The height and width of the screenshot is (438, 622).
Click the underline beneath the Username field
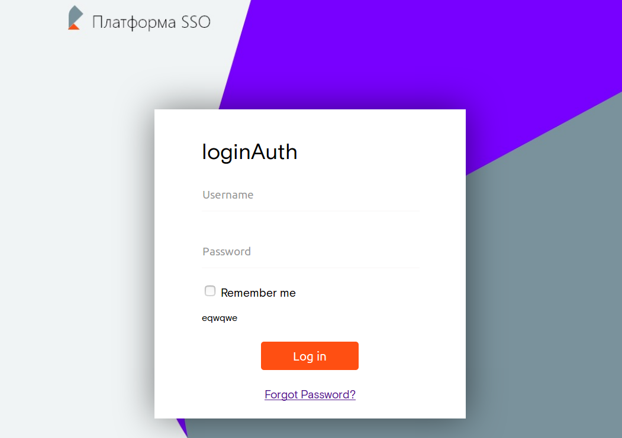(x=310, y=211)
